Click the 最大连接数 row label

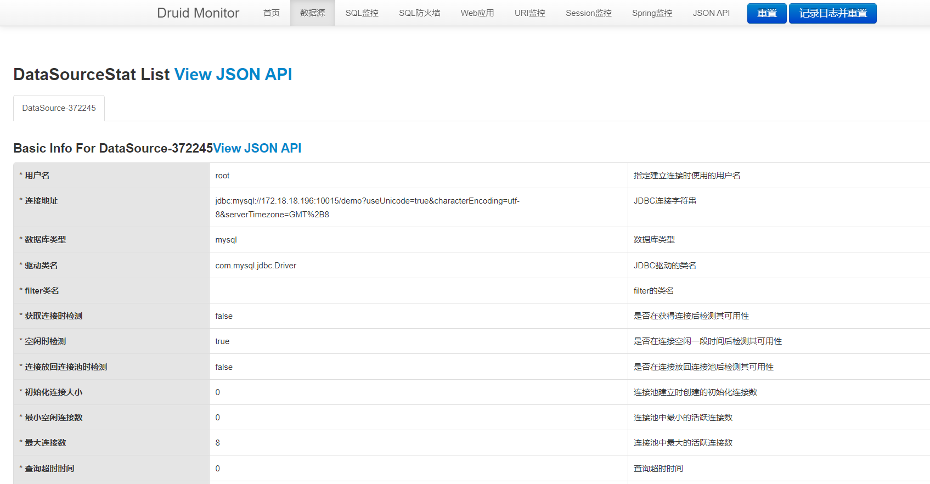[x=45, y=443]
